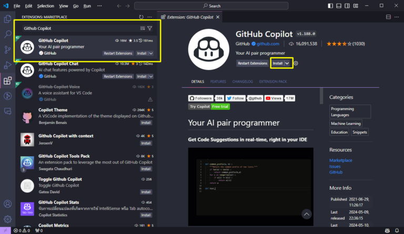Screen dimensions: 404x234
Task: Open the Manage gear in activity bar
Action: 7,219
